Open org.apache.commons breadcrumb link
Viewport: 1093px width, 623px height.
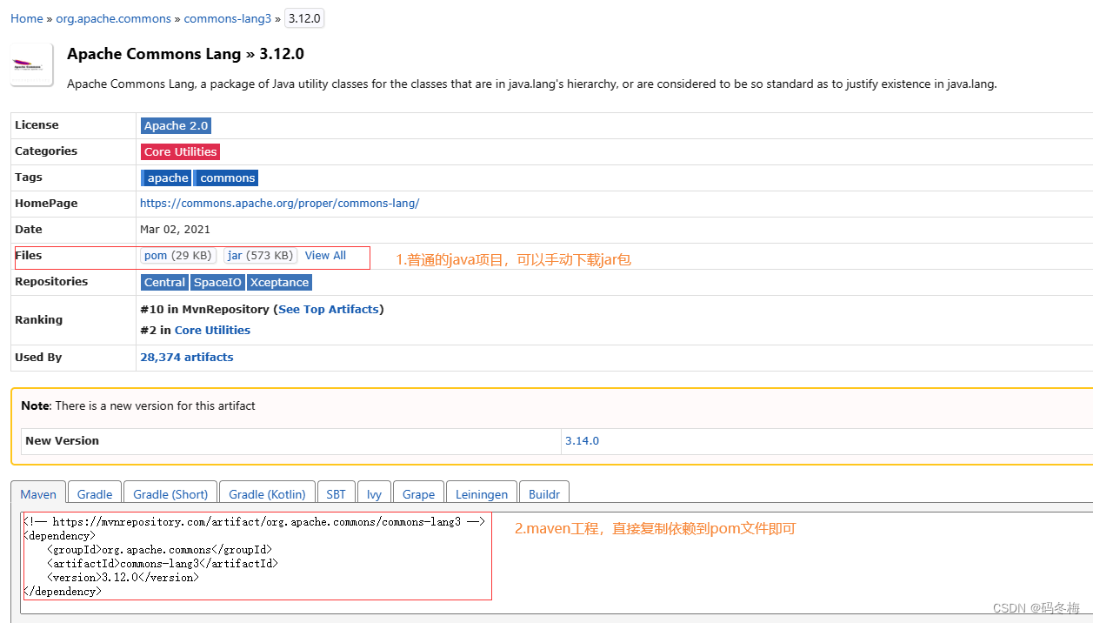tap(113, 18)
